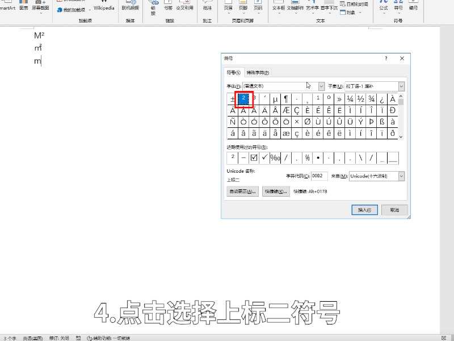This screenshot has width=454, height=341.
Task: Open the 自动更正 AutoCorrect settings
Action: coord(241,191)
